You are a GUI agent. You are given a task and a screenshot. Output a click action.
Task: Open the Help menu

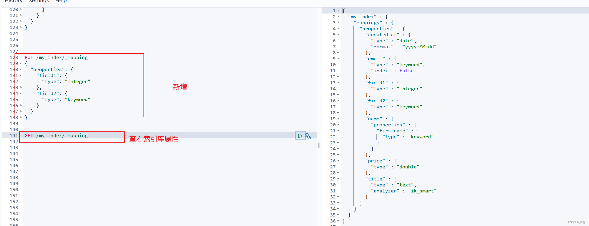(61, 1)
